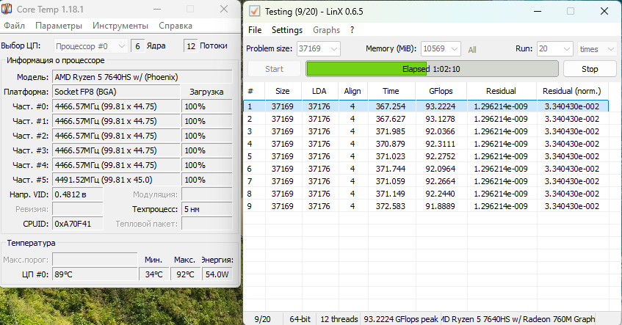Expand the times unit dropdown
This screenshot has width=622, height=325.
[x=597, y=48]
